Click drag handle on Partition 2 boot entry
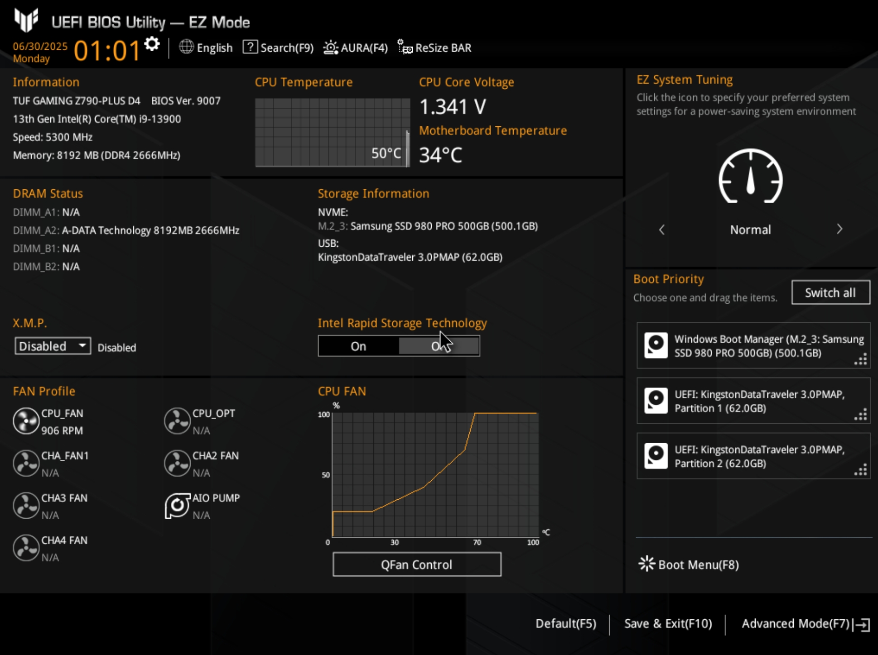Viewport: 878px width, 655px height. click(860, 469)
